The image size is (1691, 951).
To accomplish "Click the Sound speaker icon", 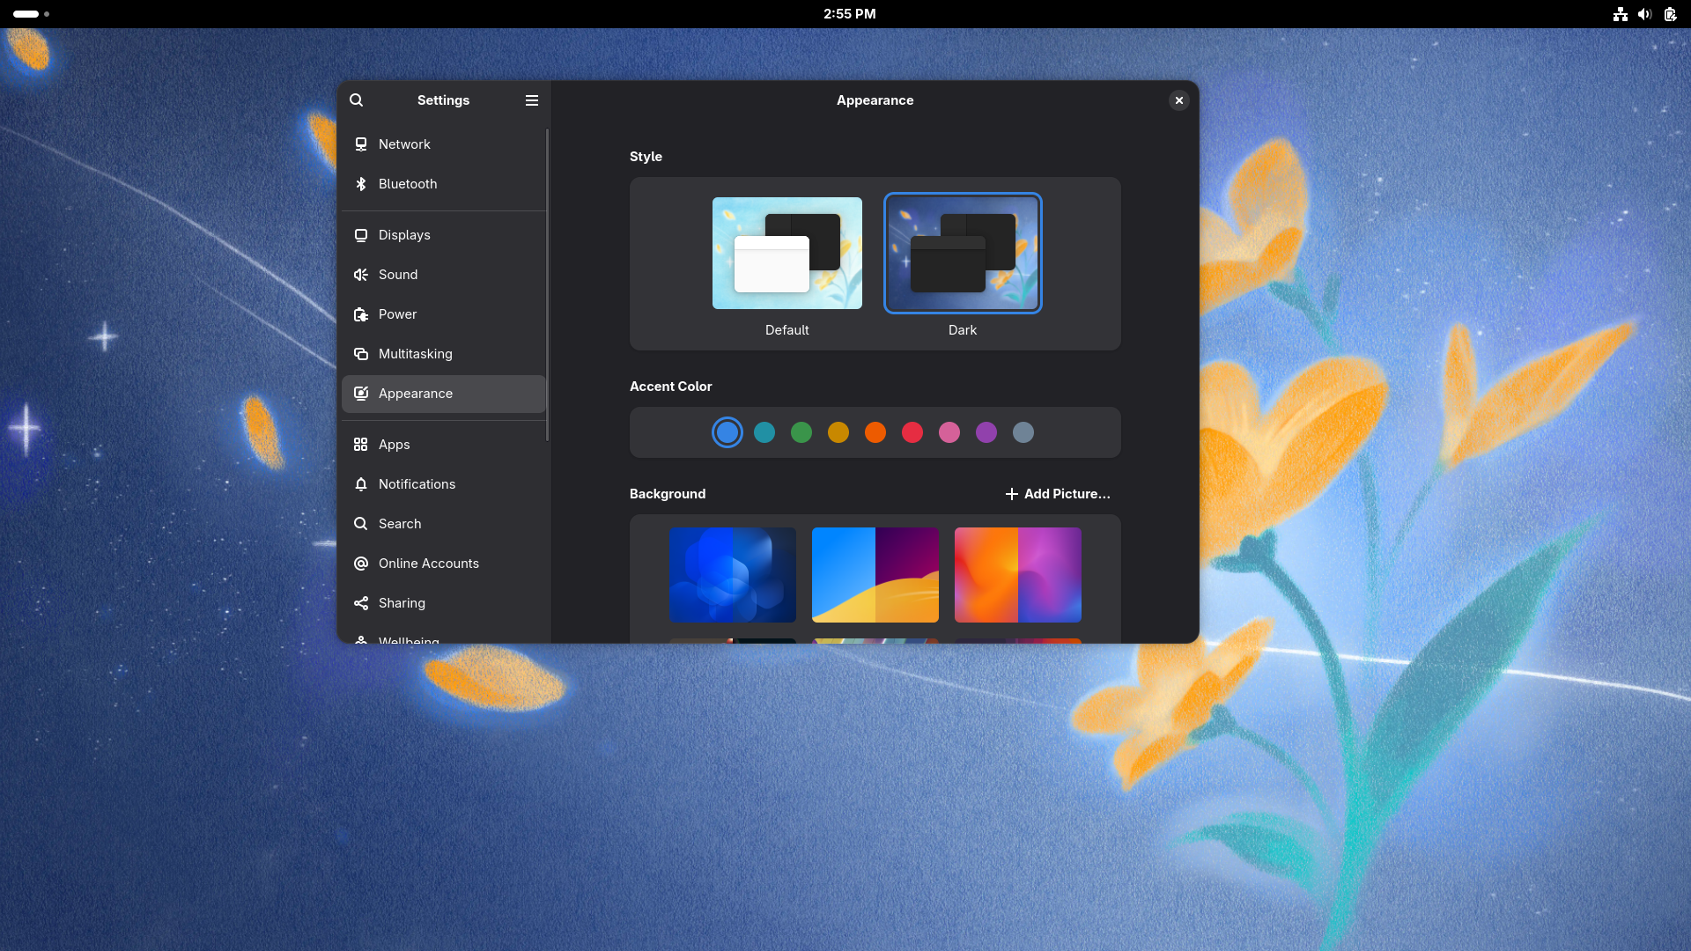I will click(361, 275).
